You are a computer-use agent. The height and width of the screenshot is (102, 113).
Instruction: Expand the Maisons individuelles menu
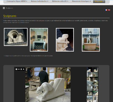click(x=39, y=1)
